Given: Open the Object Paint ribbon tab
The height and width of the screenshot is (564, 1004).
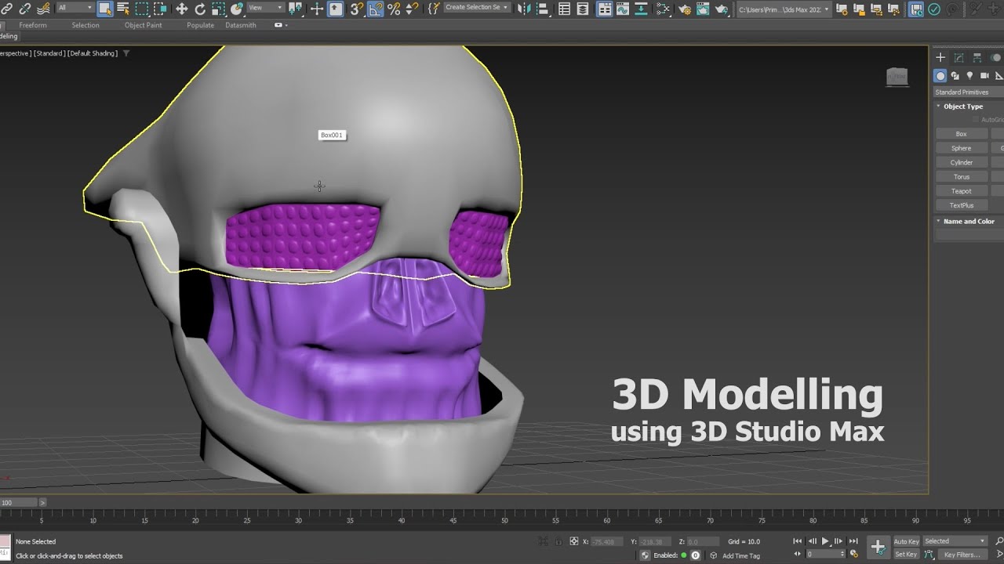Looking at the screenshot, I should [144, 25].
